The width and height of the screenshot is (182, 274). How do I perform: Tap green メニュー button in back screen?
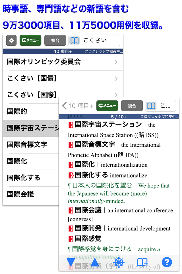tap(30, 40)
